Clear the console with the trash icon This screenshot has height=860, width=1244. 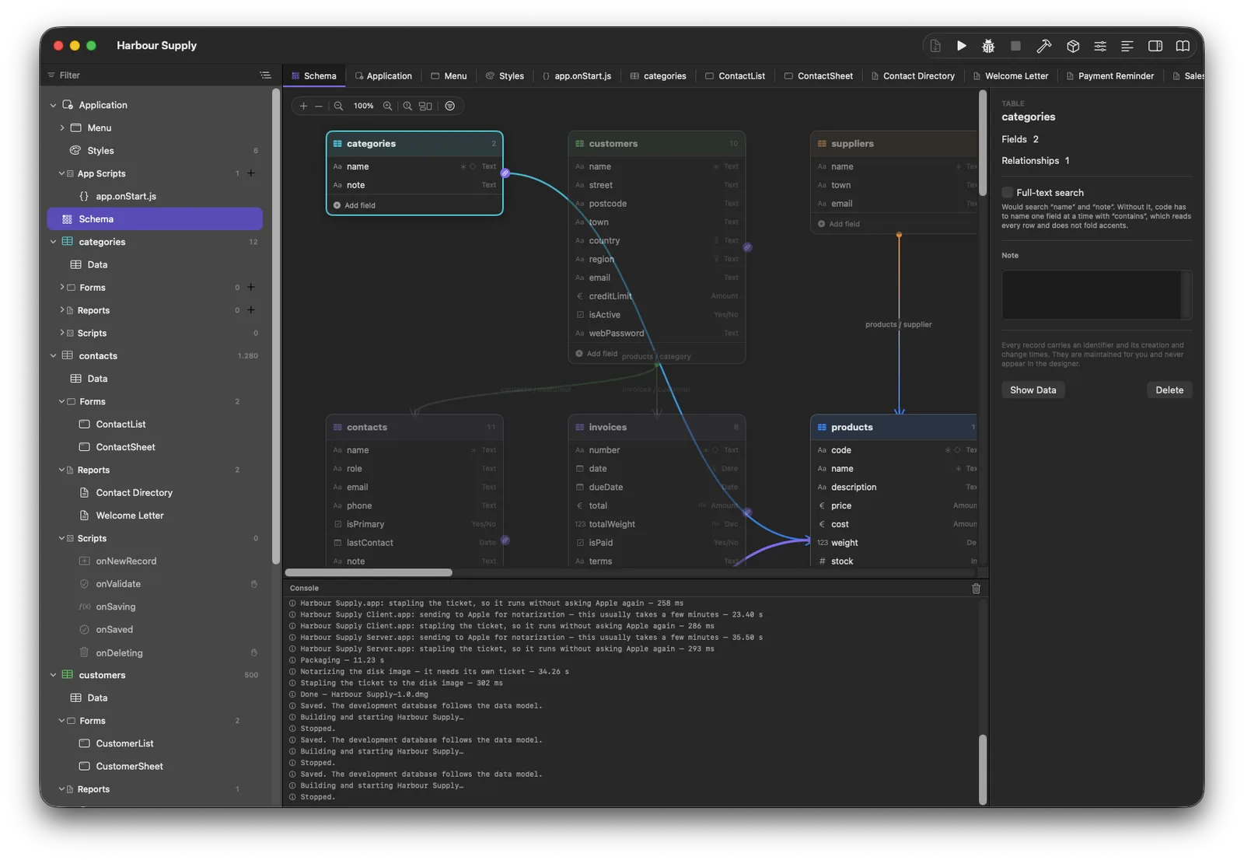976,589
